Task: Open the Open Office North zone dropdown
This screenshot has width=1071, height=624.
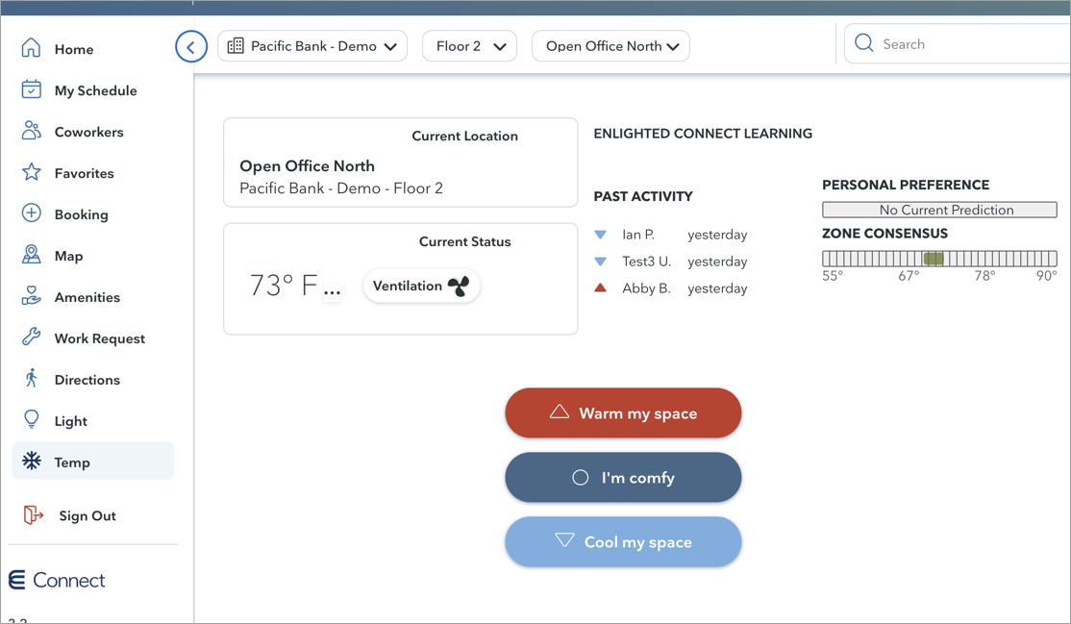Action: 610,46
